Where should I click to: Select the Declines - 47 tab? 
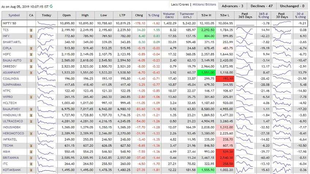pyautogui.click(x=262, y=6)
